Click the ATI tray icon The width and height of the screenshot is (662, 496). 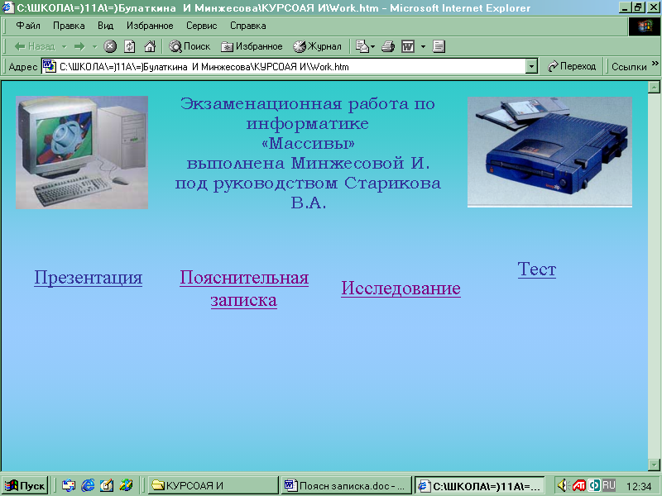578,486
